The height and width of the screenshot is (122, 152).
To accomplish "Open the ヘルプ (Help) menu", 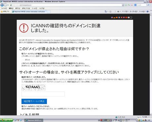I will coord(42,8).
